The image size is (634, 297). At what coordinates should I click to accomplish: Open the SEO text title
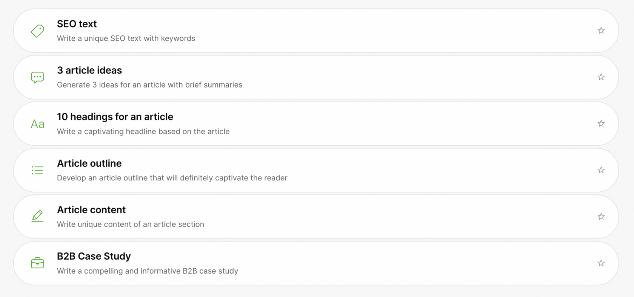(x=77, y=24)
